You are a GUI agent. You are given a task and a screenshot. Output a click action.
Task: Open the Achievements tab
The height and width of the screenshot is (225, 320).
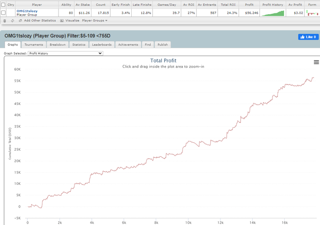click(x=128, y=45)
